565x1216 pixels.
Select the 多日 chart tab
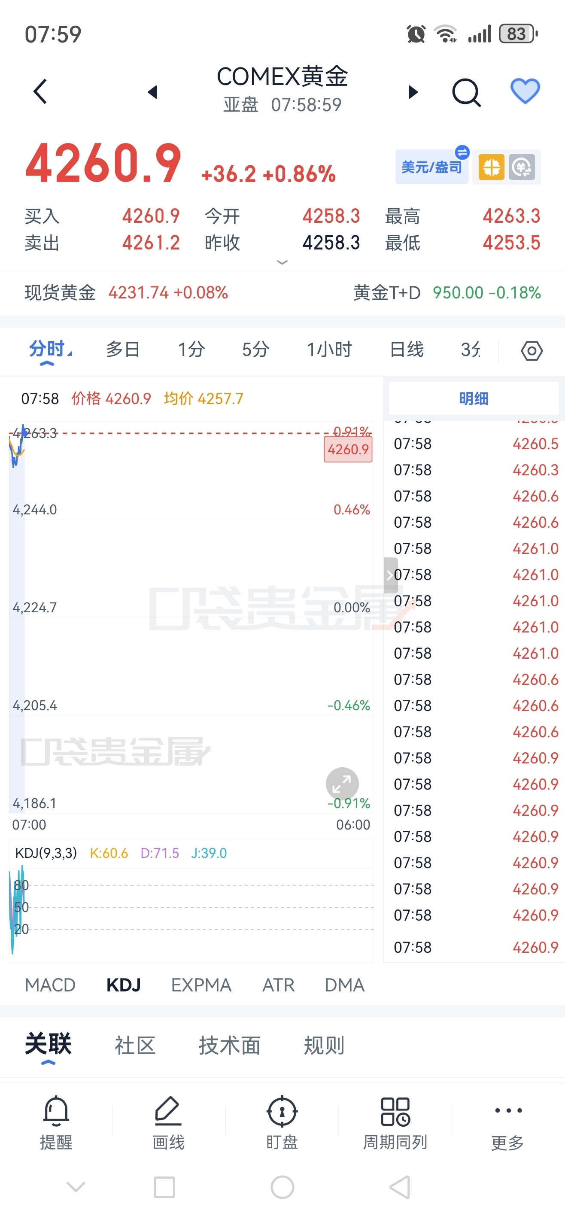pyautogui.click(x=123, y=350)
